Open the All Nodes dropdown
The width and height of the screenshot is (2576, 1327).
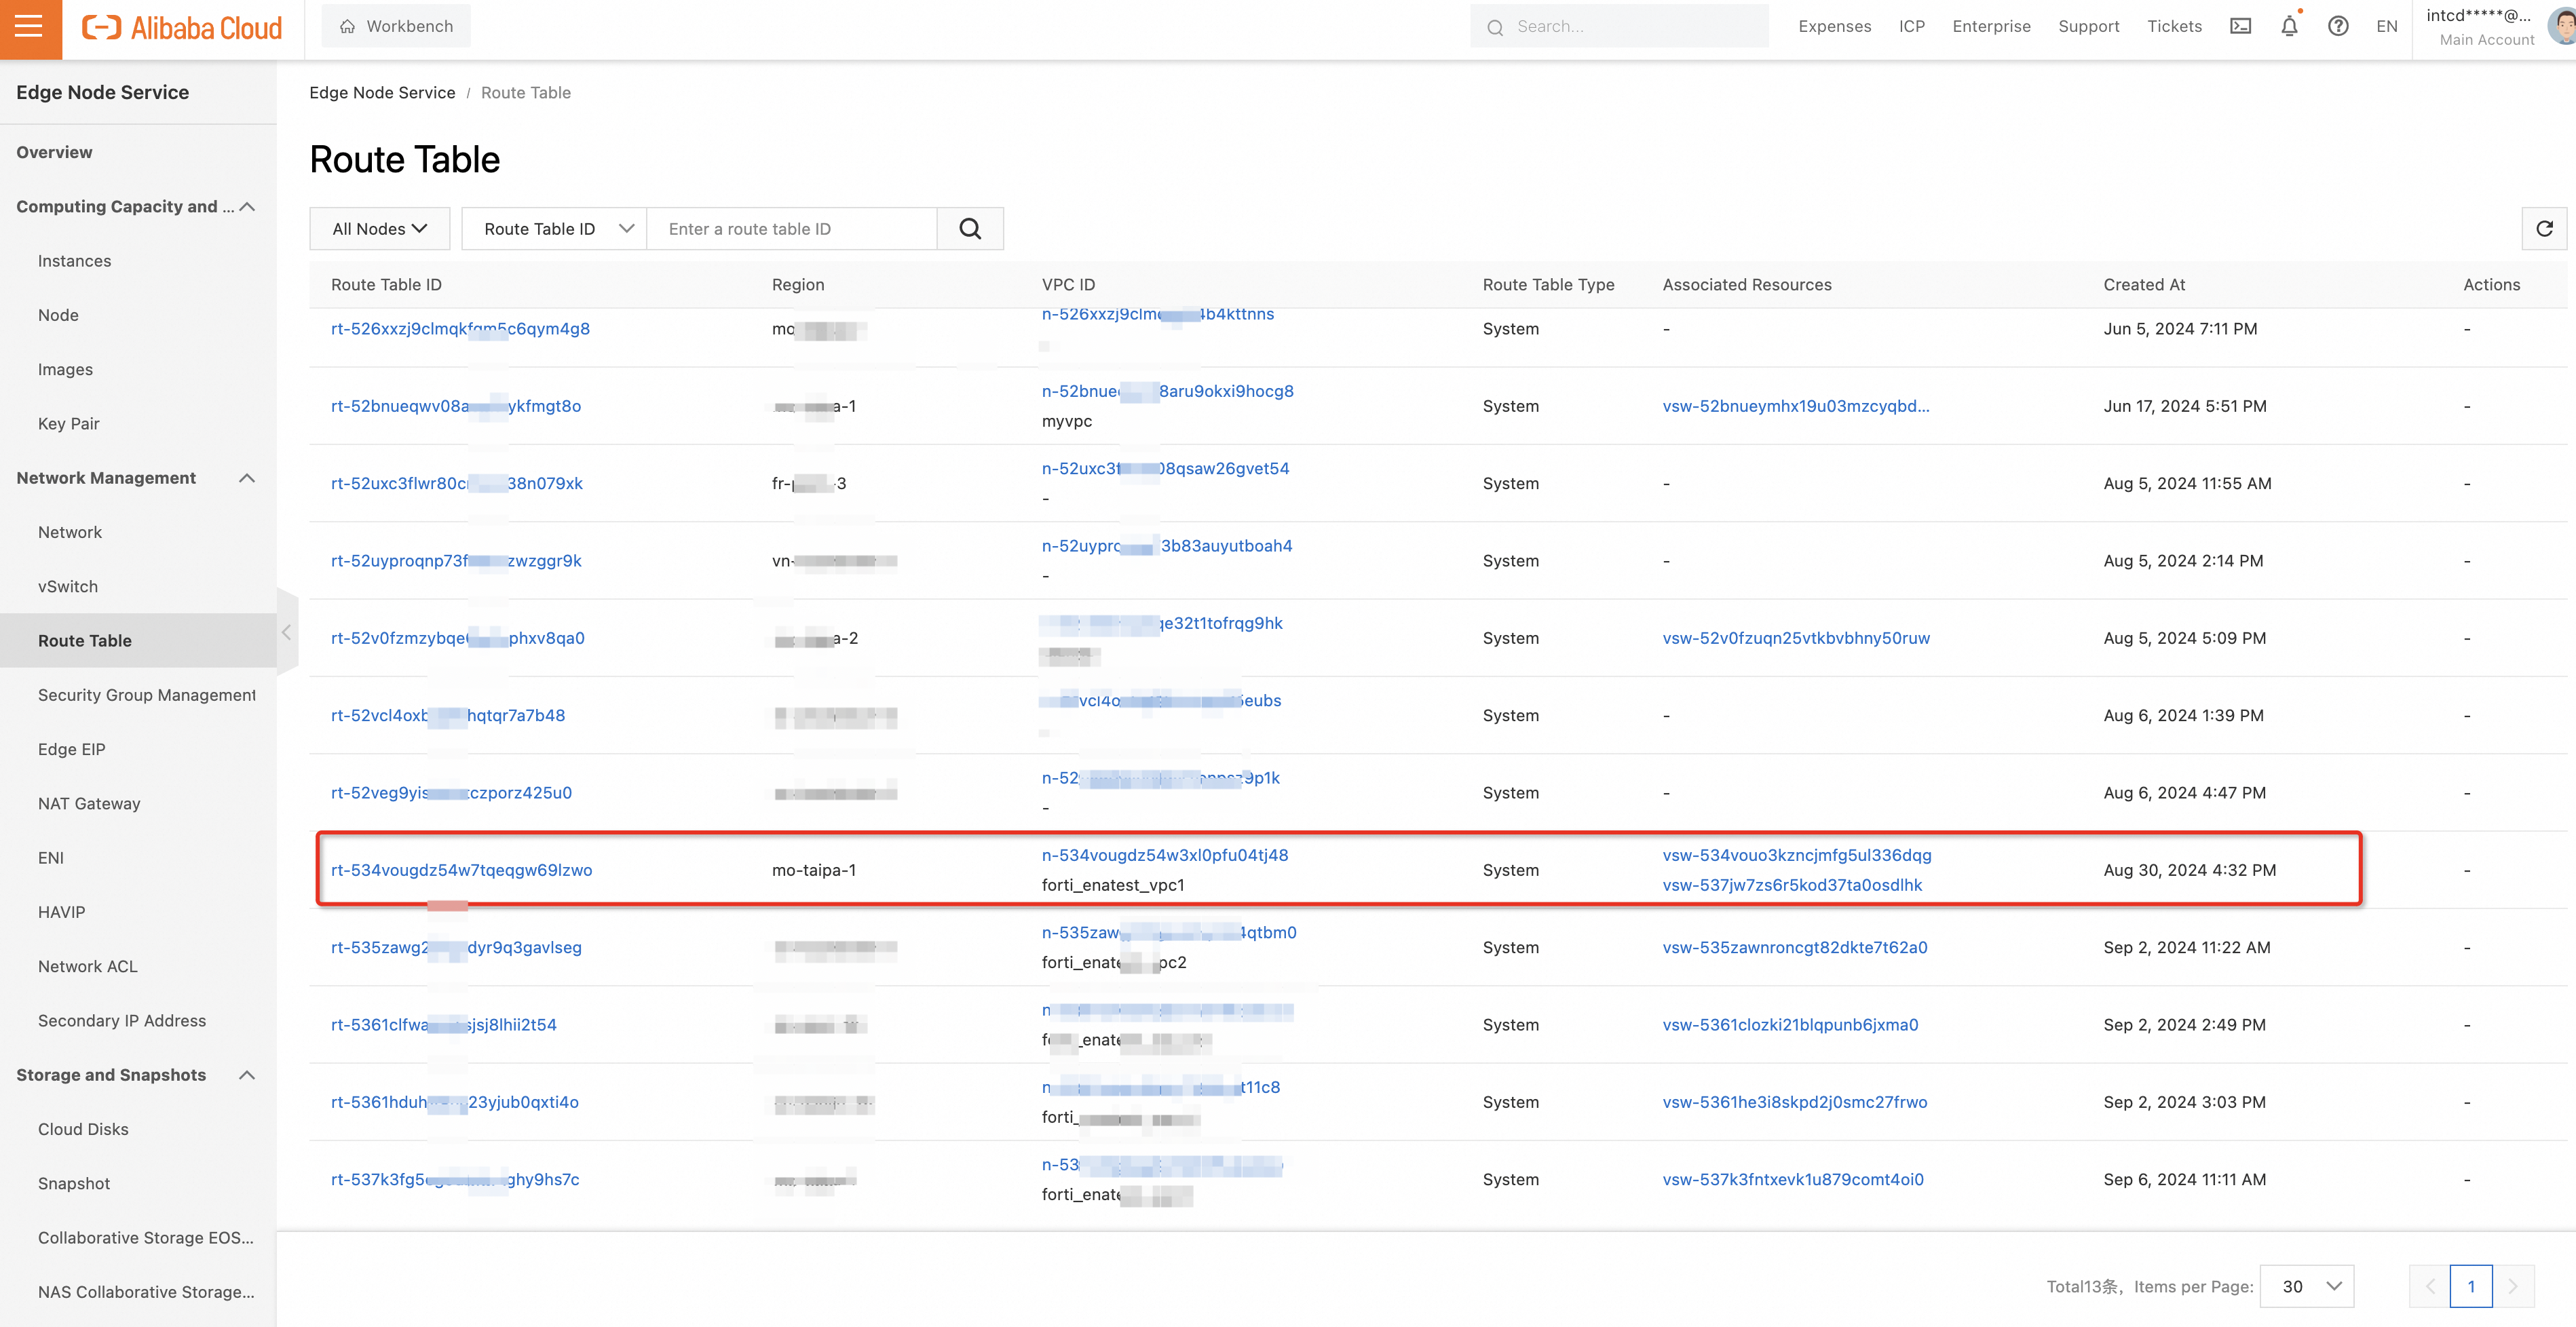[379, 229]
